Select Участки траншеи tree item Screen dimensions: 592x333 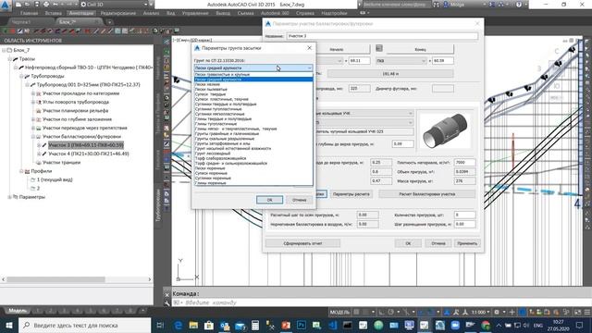[61, 163]
